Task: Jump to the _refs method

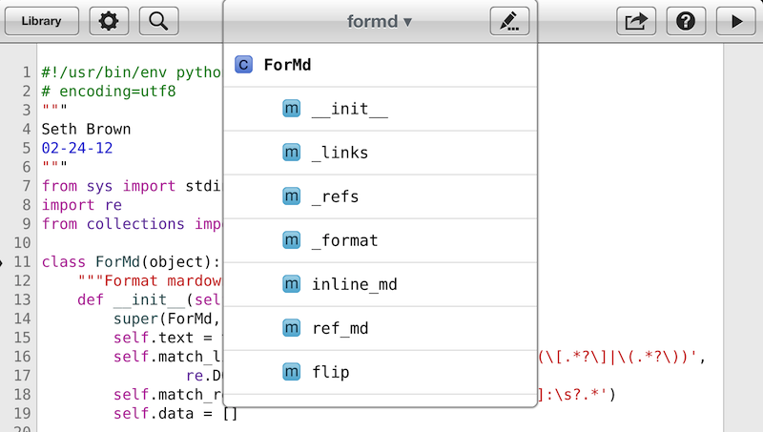Action: point(380,196)
